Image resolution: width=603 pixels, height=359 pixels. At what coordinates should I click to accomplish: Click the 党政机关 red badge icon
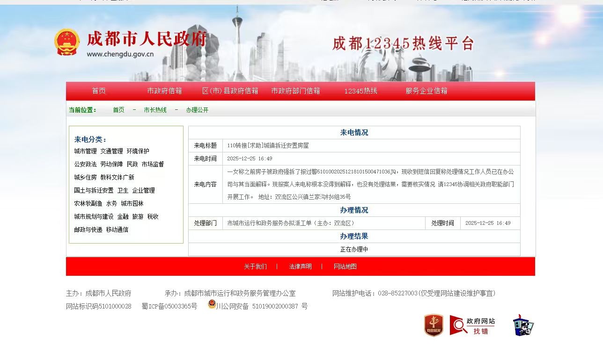(434, 325)
